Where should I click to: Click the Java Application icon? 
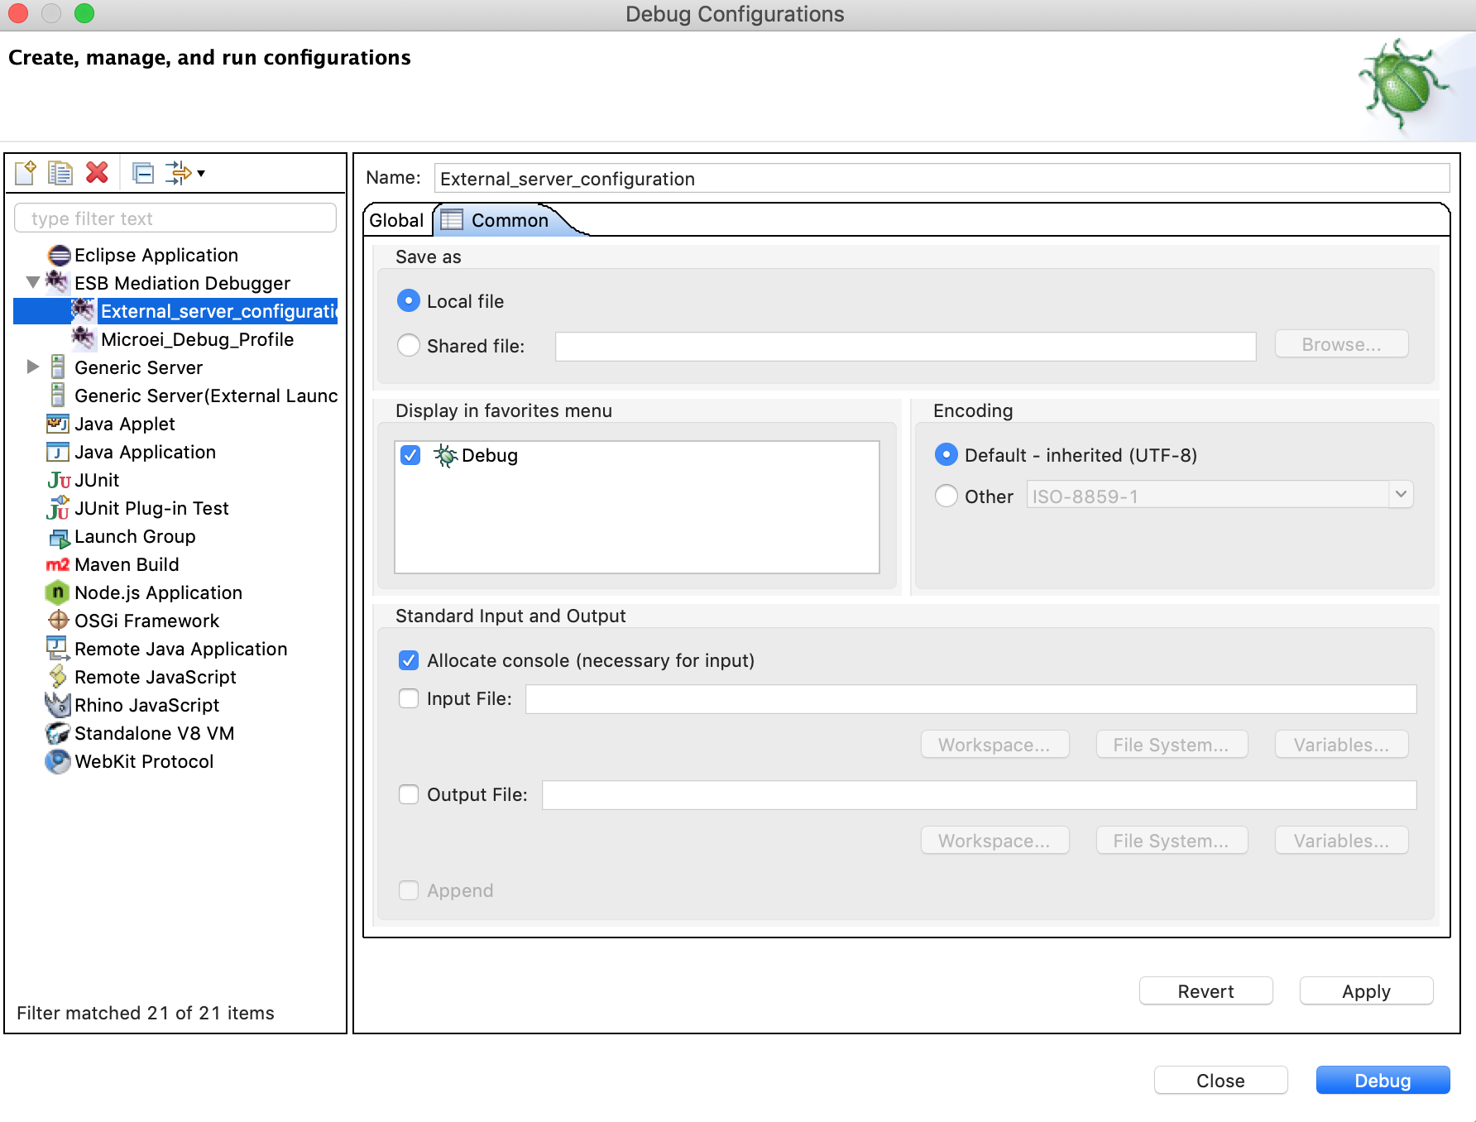tap(58, 452)
